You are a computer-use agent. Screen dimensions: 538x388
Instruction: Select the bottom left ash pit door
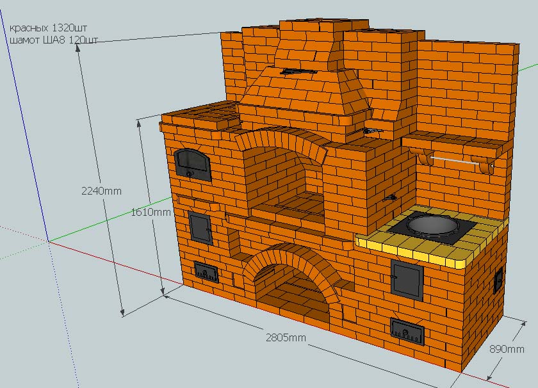tap(207, 273)
